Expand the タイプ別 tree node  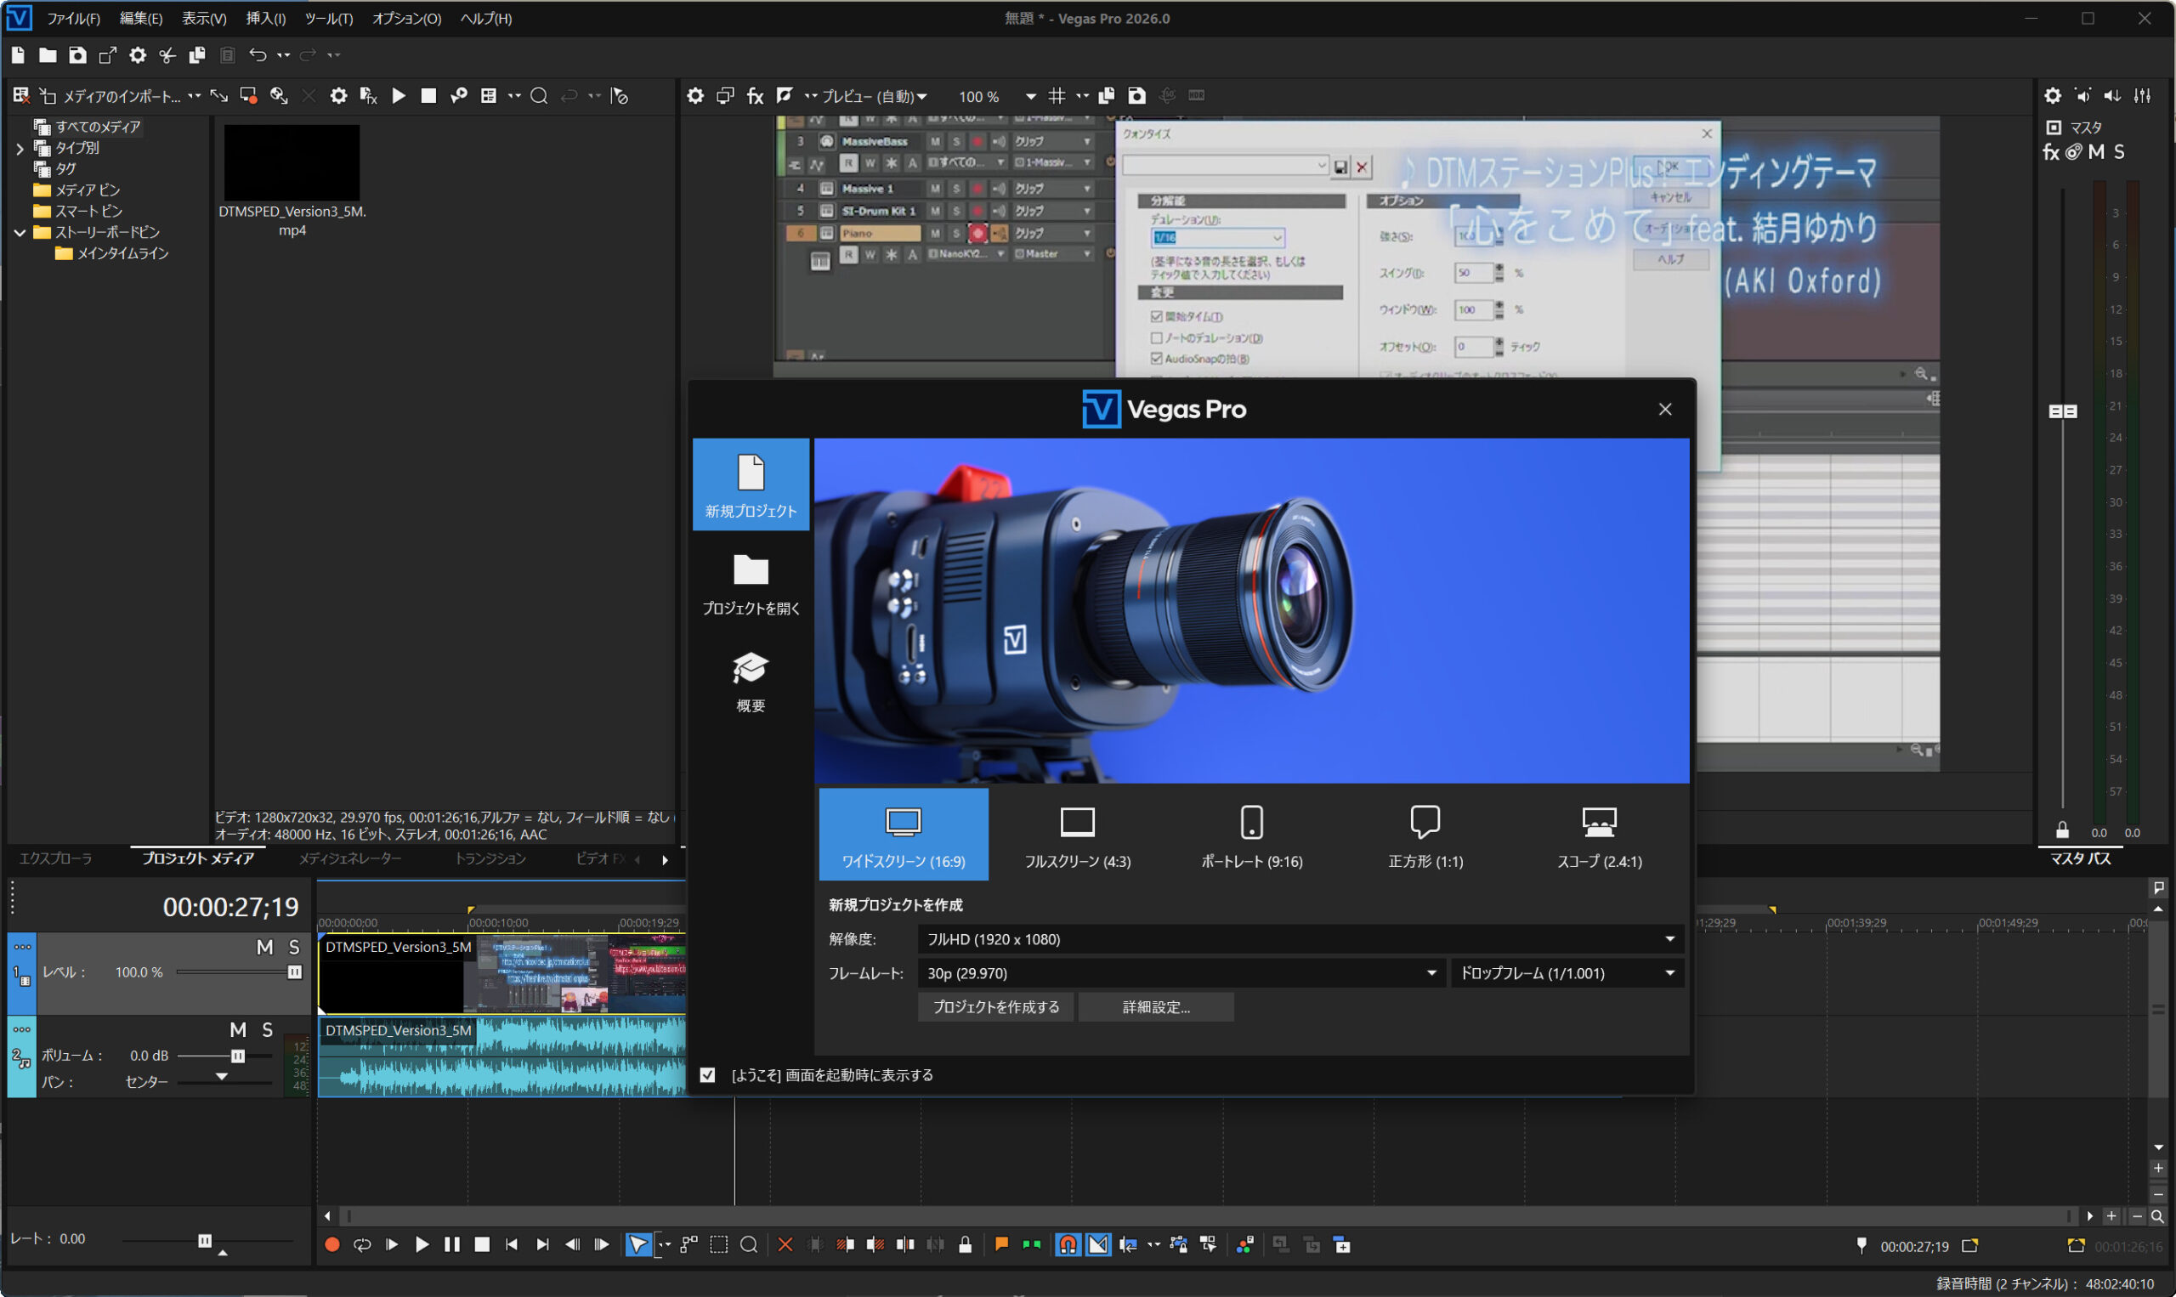point(20,149)
